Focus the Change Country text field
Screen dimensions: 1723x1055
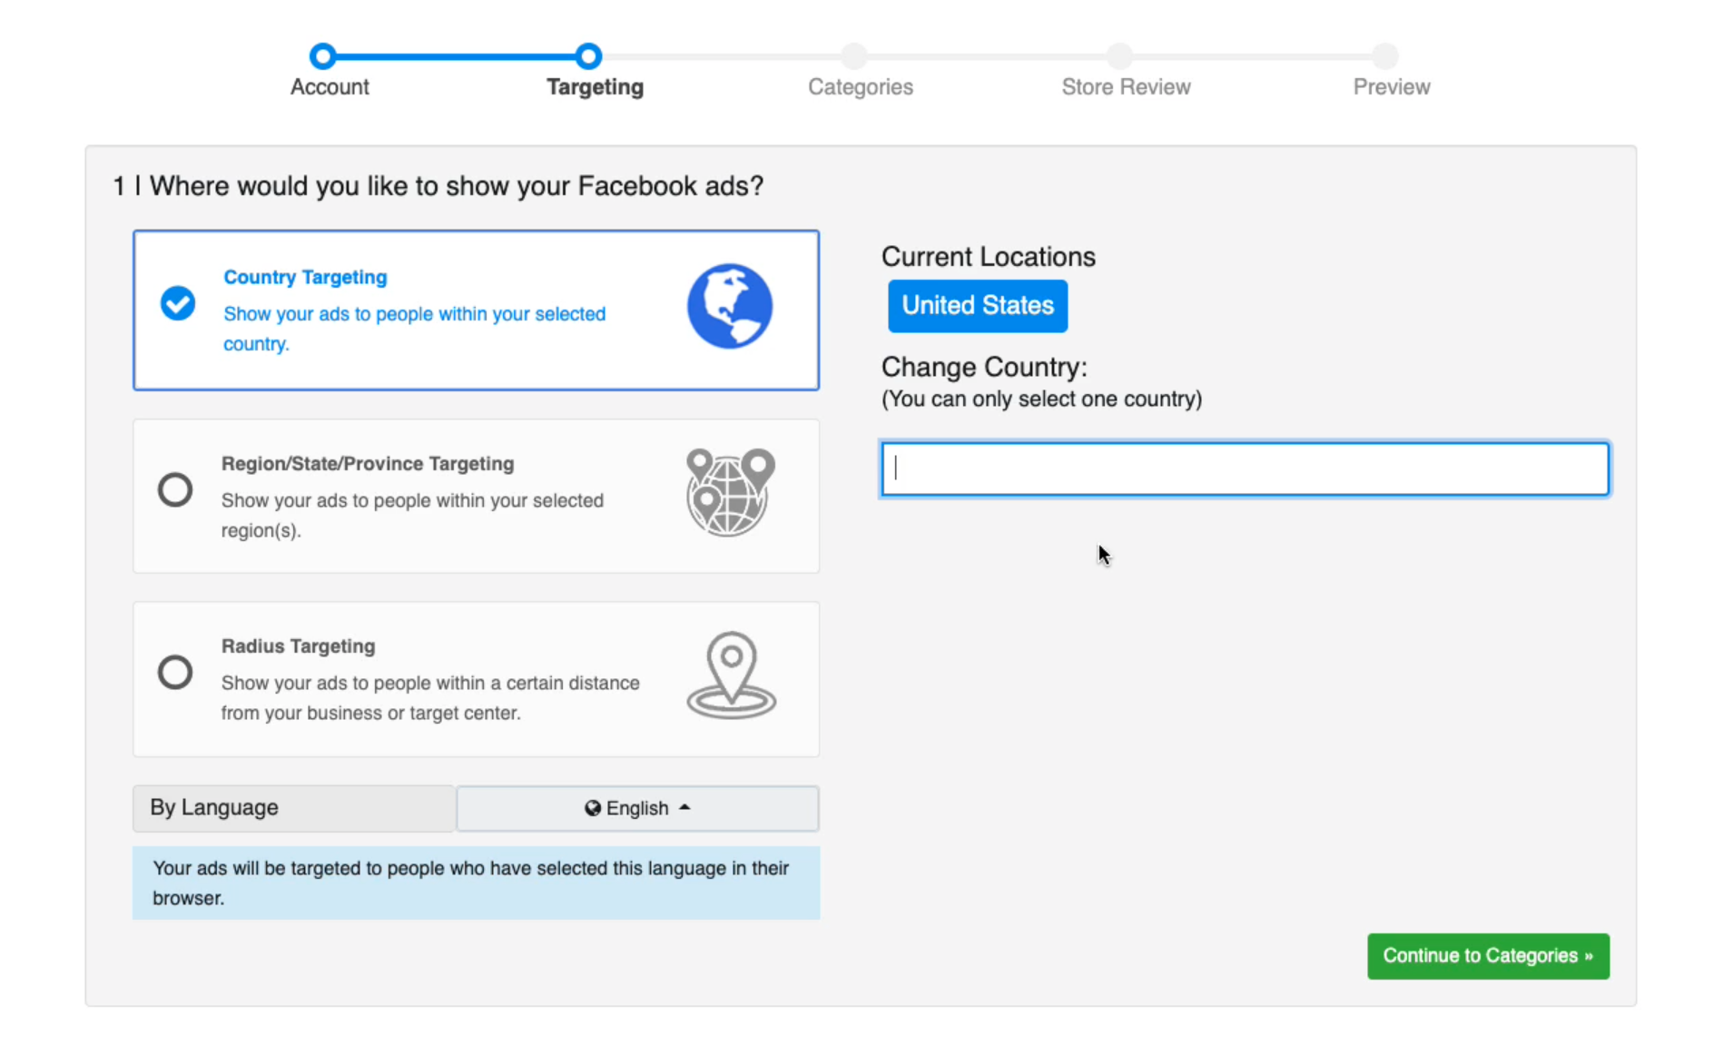(x=1245, y=469)
